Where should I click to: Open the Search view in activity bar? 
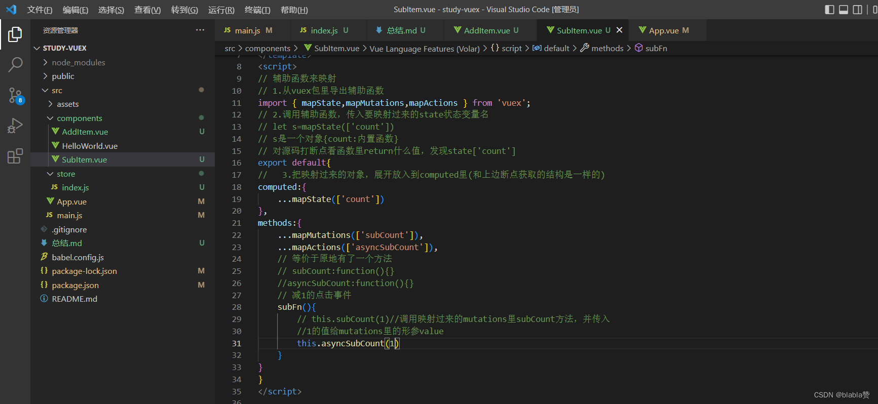(x=15, y=65)
